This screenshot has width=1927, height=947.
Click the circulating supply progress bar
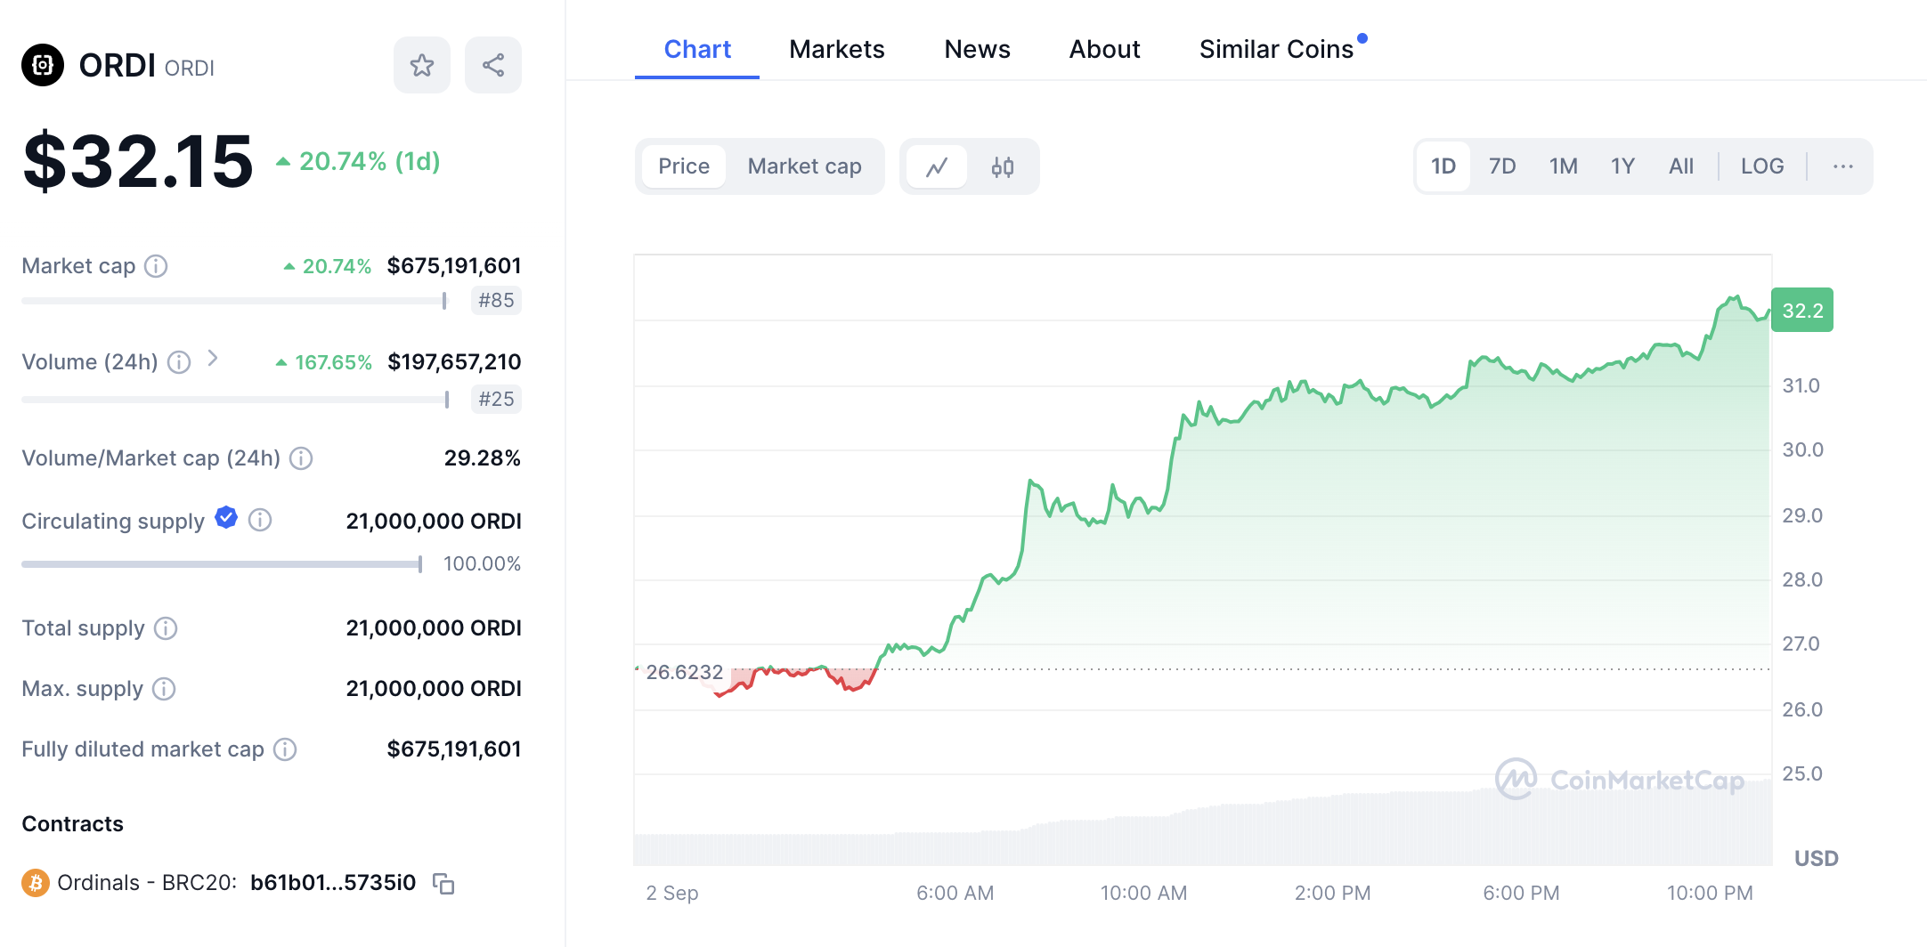(x=222, y=564)
